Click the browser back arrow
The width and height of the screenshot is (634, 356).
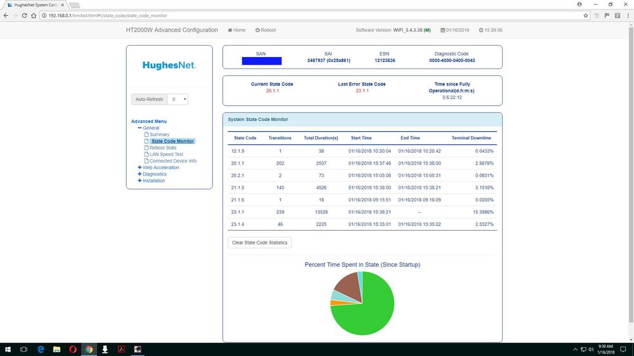pyautogui.click(x=5, y=15)
